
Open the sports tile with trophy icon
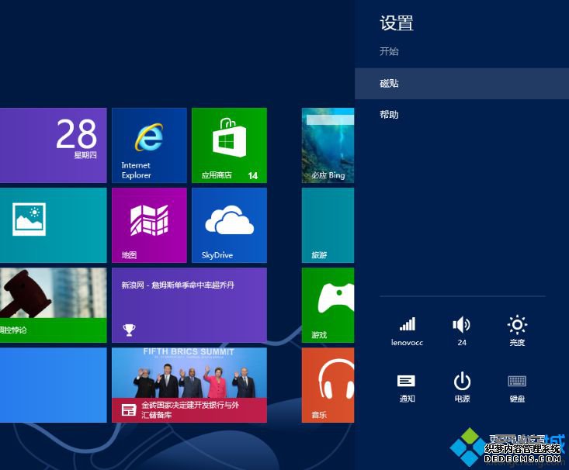[x=189, y=305]
